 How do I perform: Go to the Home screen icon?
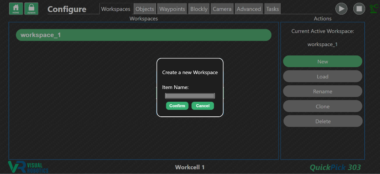16,9
